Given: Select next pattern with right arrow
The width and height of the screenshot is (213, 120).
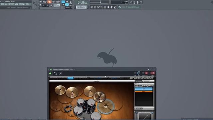Looking at the screenshot, I should pyautogui.click(x=88, y=7).
